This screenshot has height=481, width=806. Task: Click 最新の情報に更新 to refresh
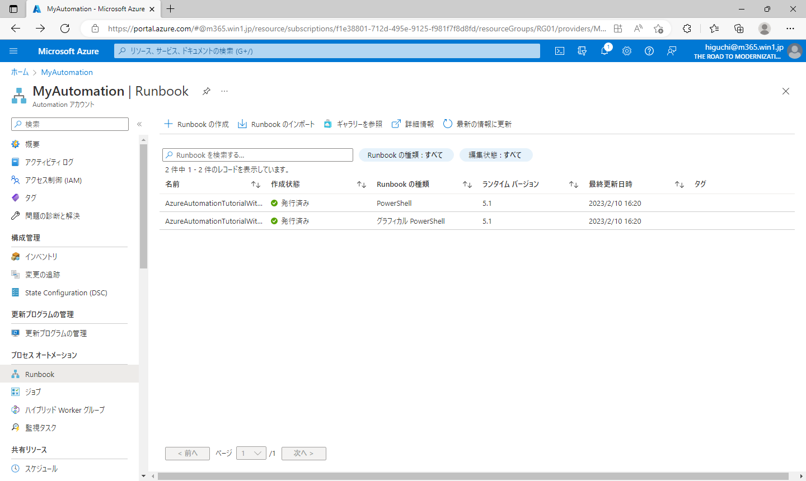[x=477, y=124]
